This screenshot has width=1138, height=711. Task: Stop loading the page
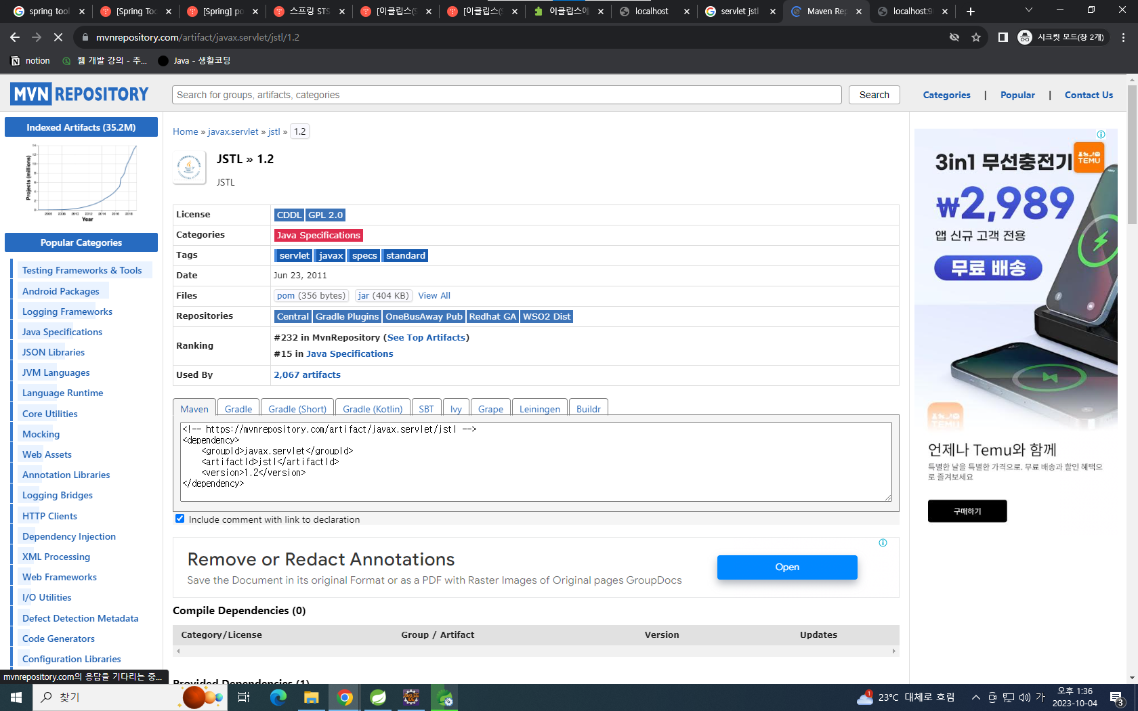58,37
